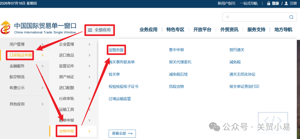Click the arrow icon in 查看全部
The image size is (300, 139).
(x=130, y=134)
